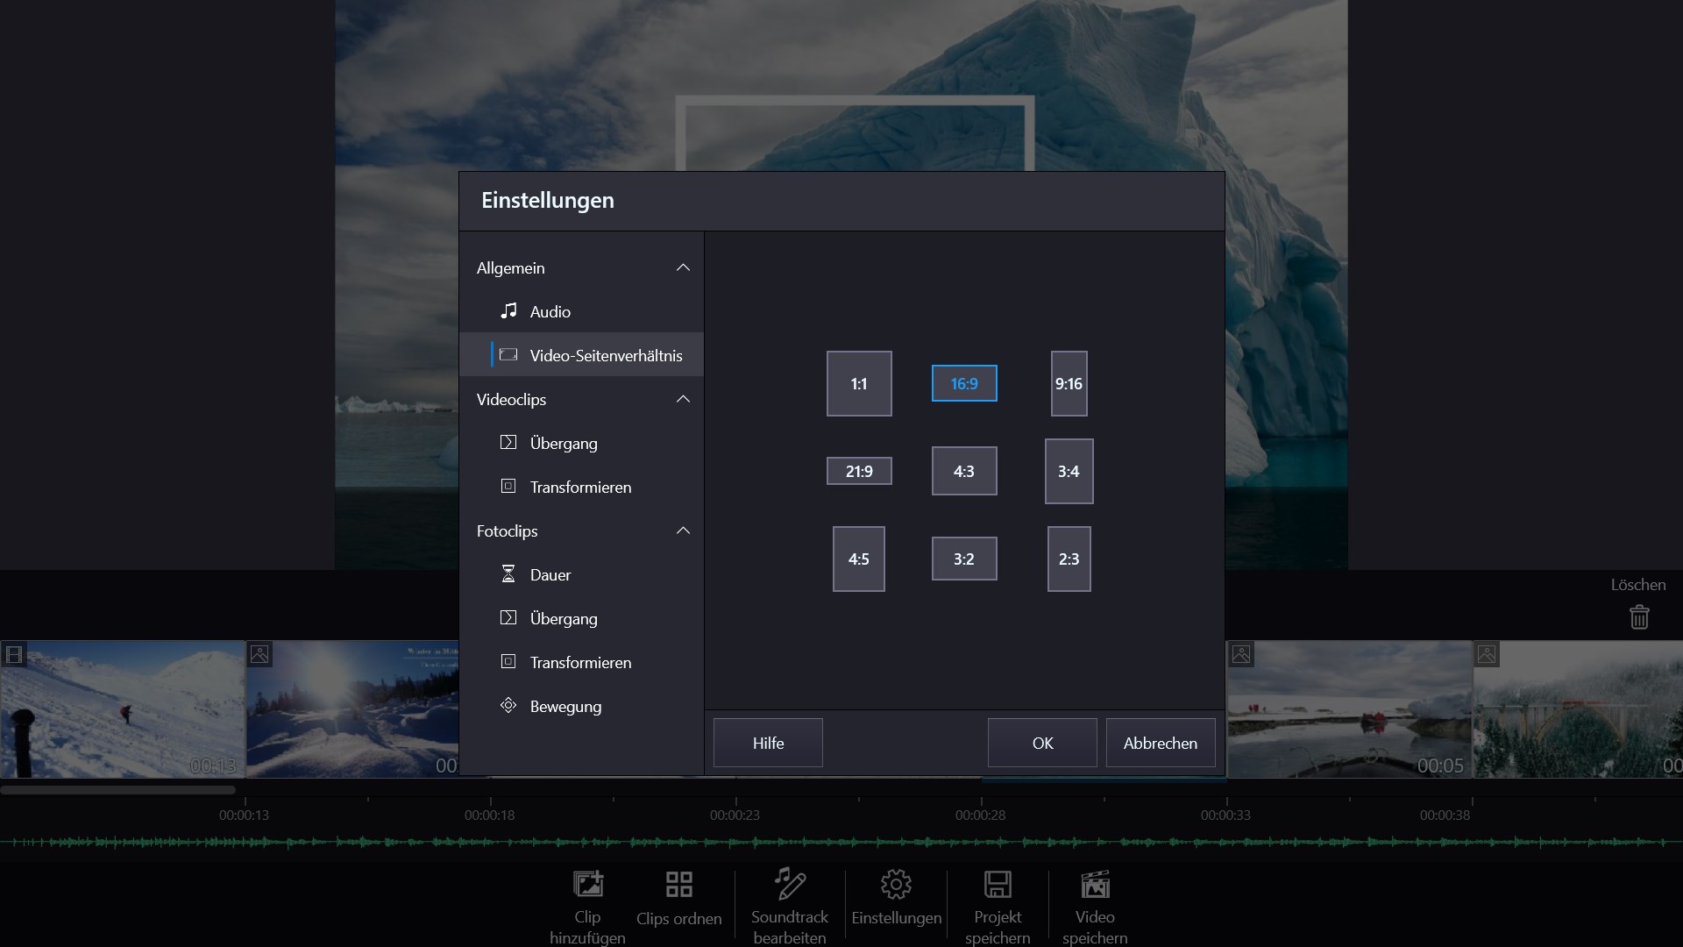
Task: Select the 9:16 aspect ratio
Action: [1069, 383]
